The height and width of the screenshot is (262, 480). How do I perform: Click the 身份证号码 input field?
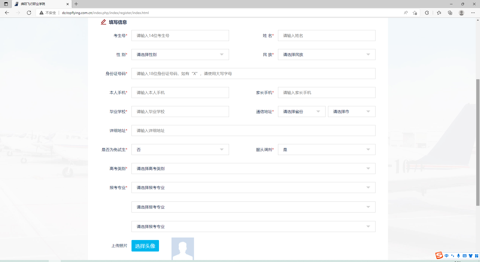point(253,73)
